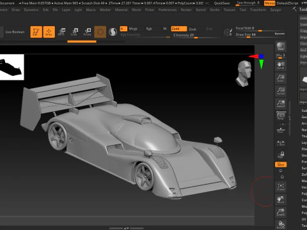
Task: Adjust the See-through slider
Action: coord(248,3)
